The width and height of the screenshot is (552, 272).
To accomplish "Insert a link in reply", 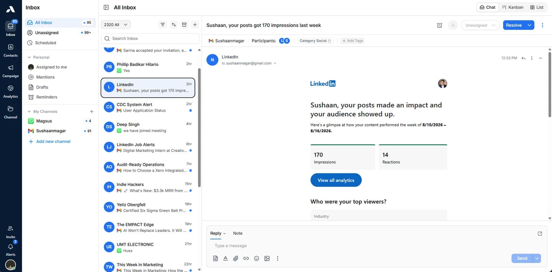I will [x=246, y=258].
